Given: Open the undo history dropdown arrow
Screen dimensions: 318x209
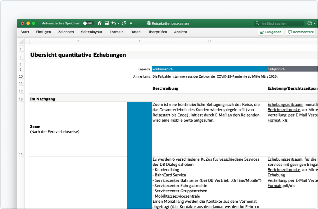Looking at the screenshot, I should pos(119,23).
